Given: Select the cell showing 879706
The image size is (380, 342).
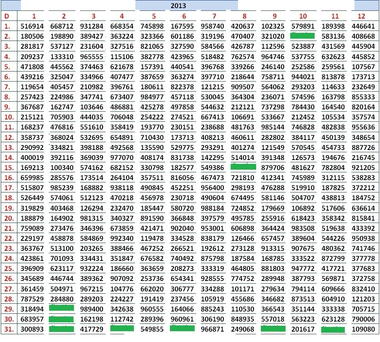Looking at the screenshot, I should pyautogui.click(x=273, y=167).
